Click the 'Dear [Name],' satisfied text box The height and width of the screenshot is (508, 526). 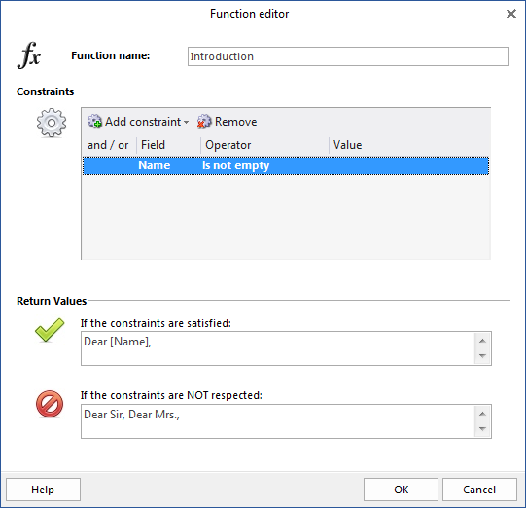(278, 348)
